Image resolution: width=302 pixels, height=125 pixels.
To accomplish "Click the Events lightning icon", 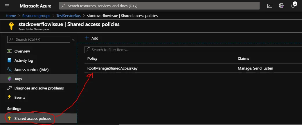I will pos(9,97).
